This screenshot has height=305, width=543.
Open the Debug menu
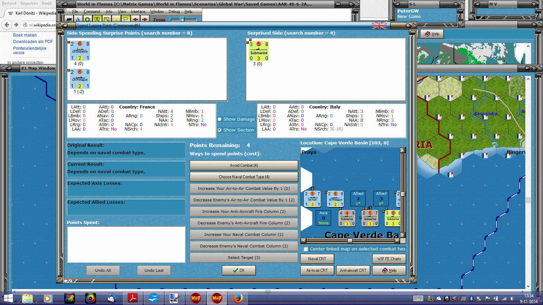coord(174,12)
